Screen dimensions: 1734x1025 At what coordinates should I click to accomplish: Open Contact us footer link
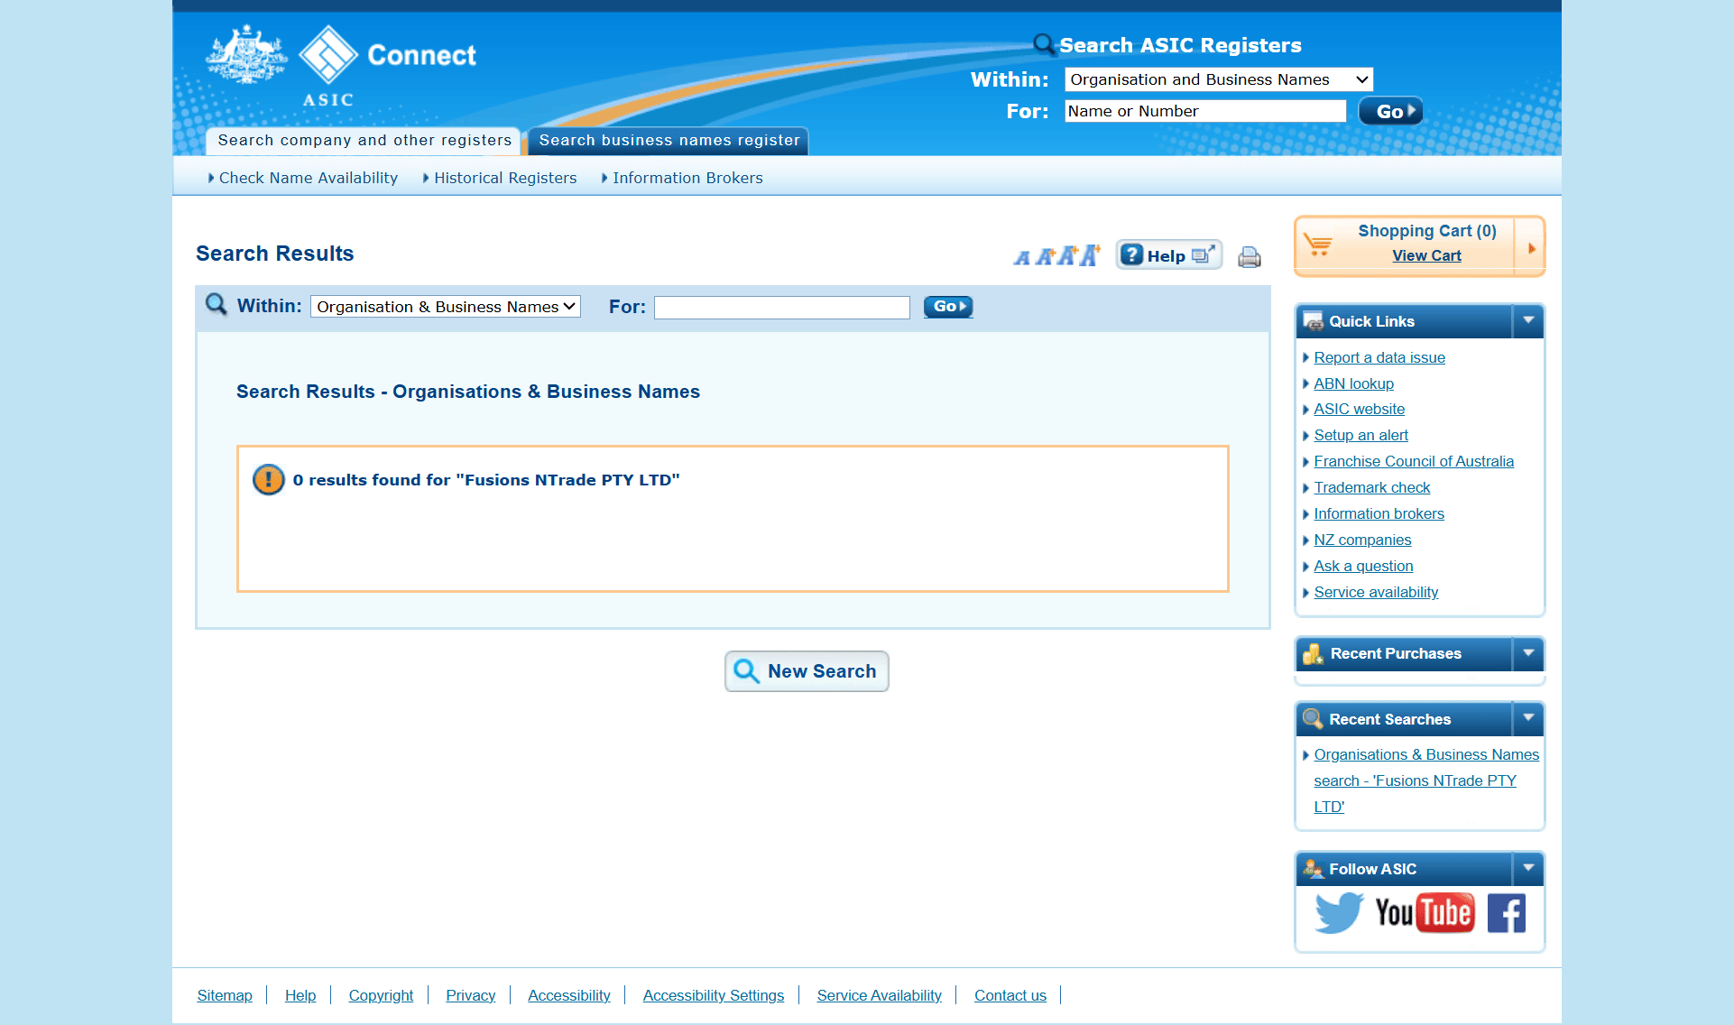coord(1010,995)
